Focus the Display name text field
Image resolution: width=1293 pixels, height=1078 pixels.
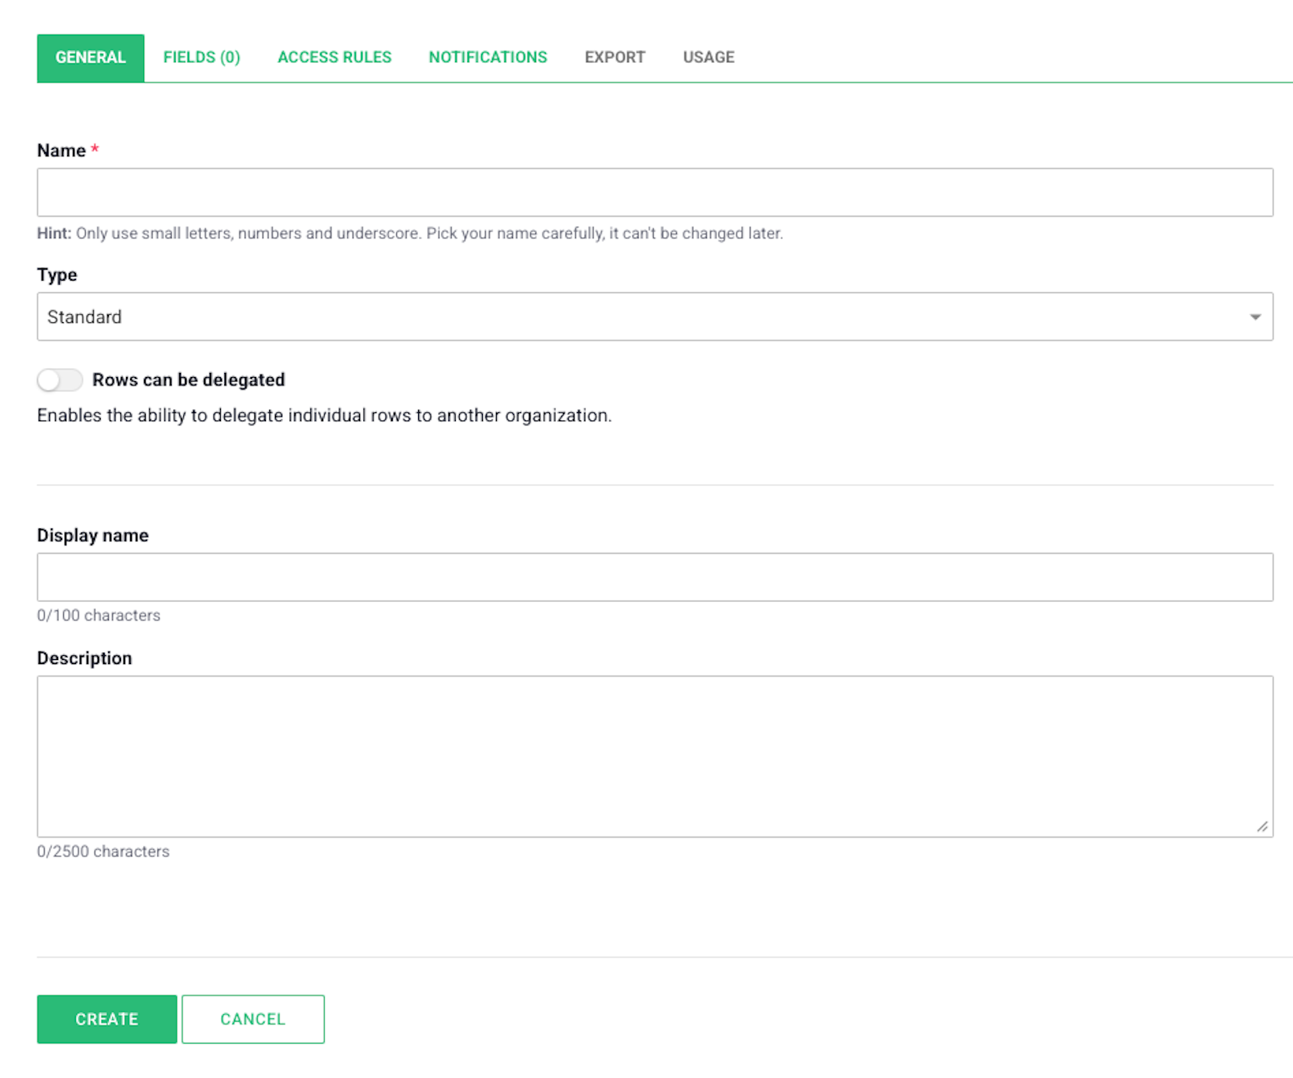655,577
